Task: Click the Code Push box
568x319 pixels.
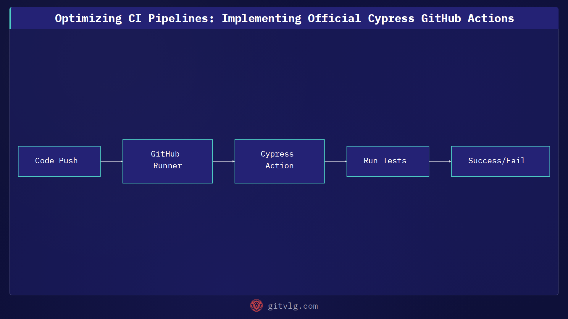Action: pos(59,161)
